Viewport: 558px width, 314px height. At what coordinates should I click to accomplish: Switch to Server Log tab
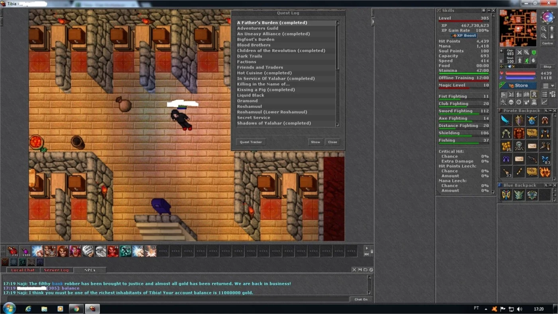pos(56,270)
